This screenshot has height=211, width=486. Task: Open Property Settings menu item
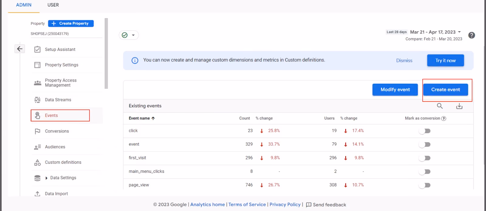point(62,65)
